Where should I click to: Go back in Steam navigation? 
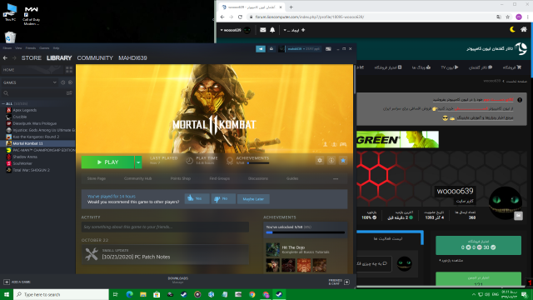tap(5, 58)
